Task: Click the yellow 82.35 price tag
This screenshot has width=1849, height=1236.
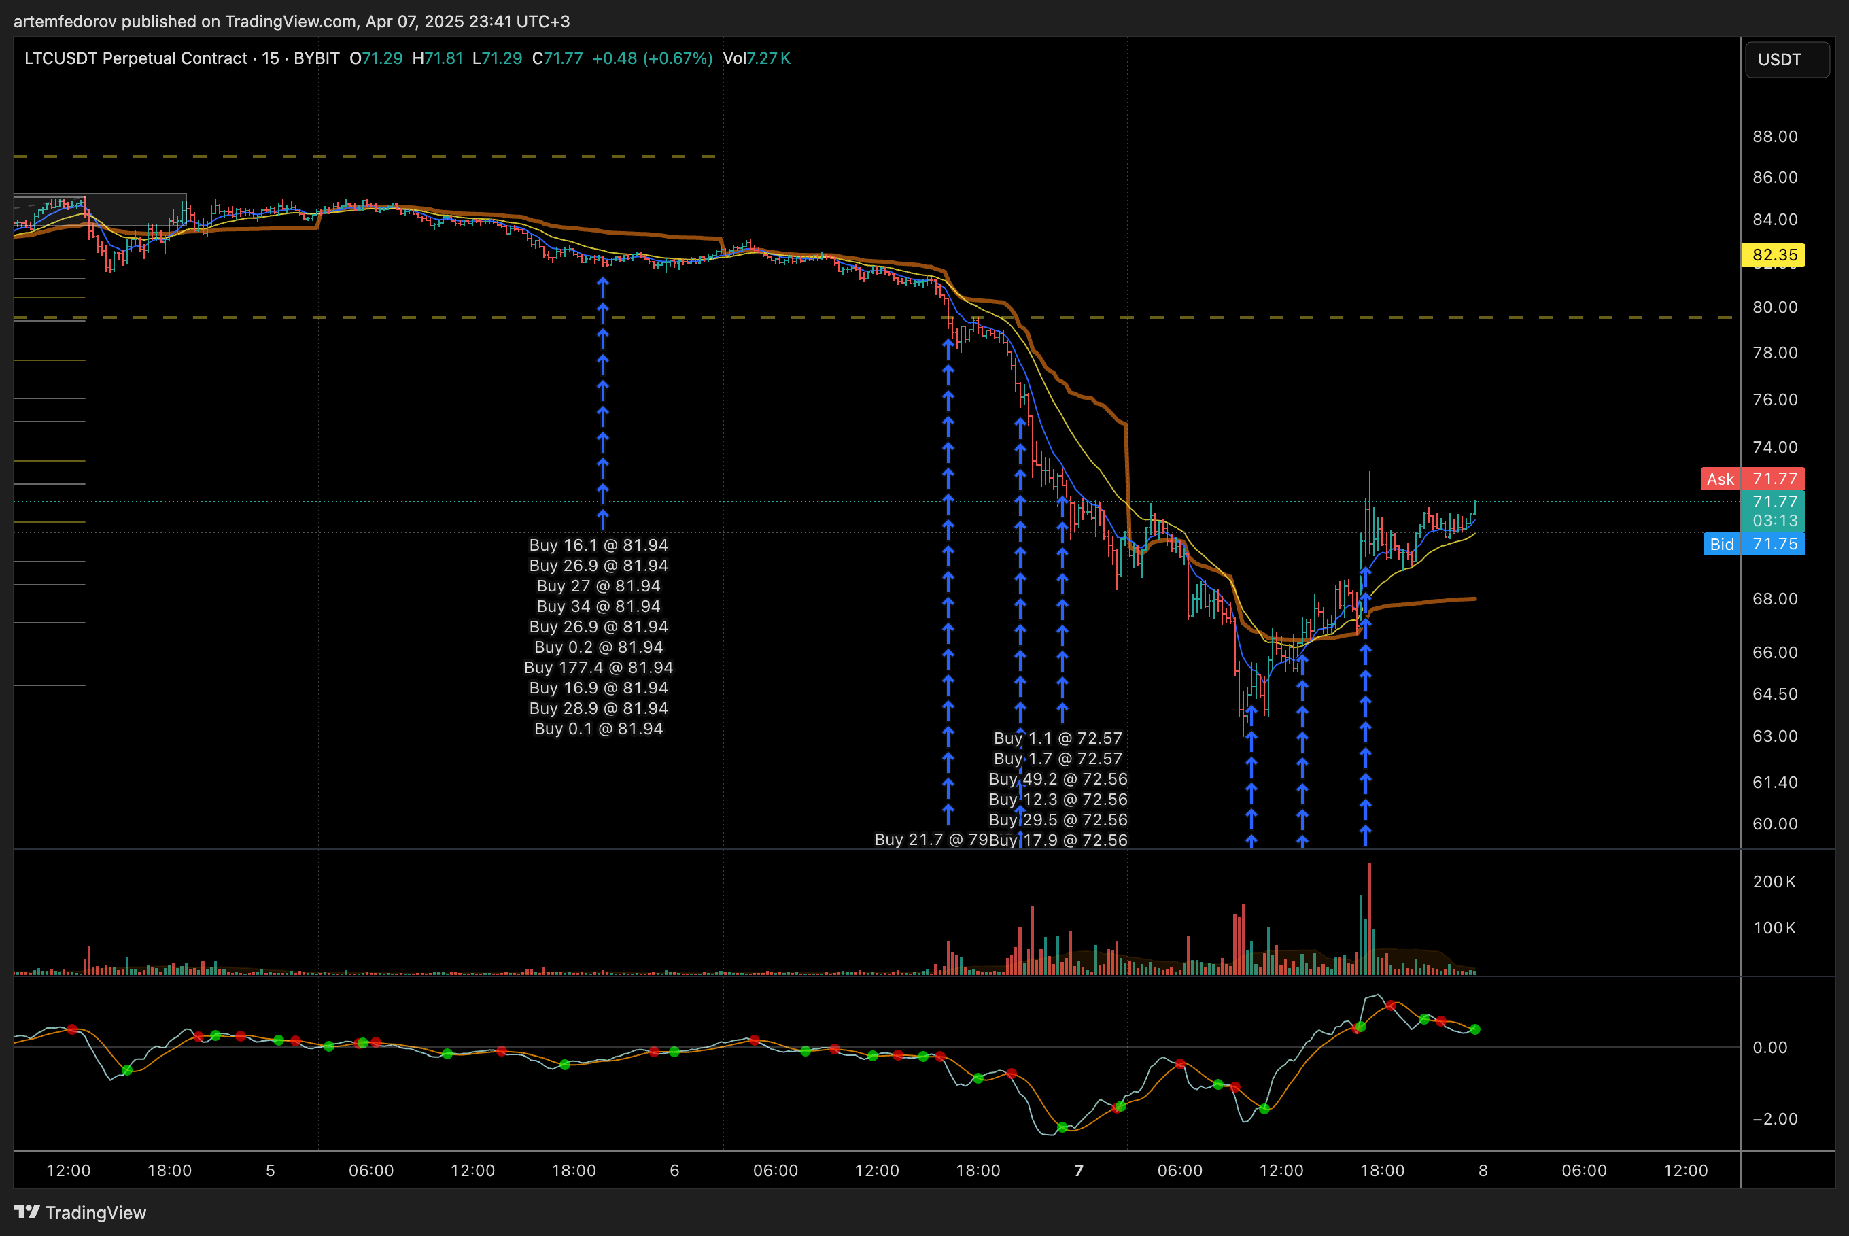Action: (1774, 254)
